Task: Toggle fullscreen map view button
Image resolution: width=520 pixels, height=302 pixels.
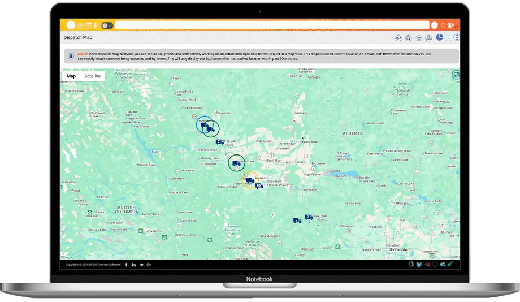Action: (456, 74)
